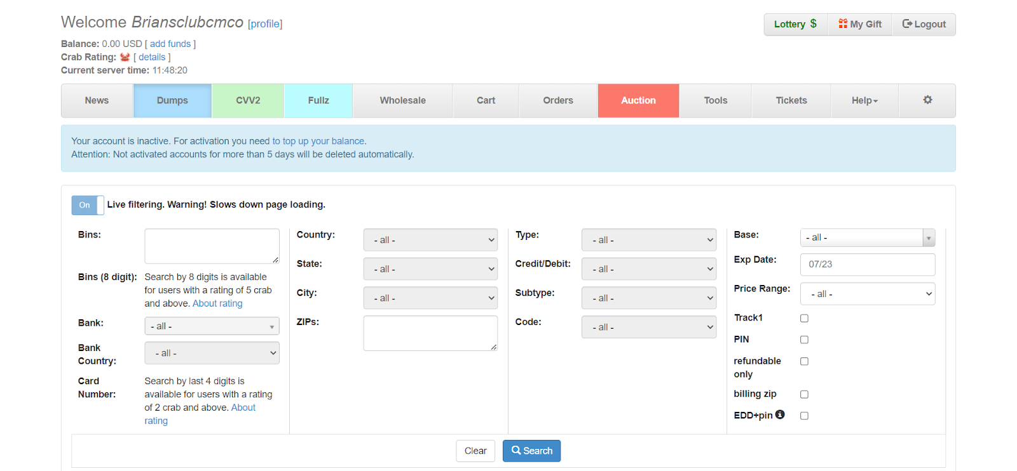Click the info icon beside EDD+pin
Viewport: 1017px width, 471px height.
point(780,415)
